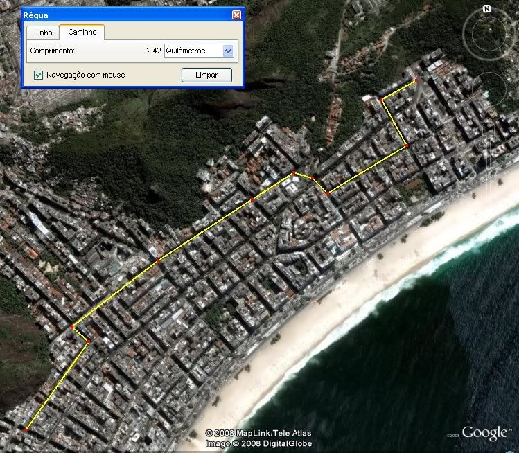The width and height of the screenshot is (519, 453).
Task: Click the Comprimento value 2,42
Action: [154, 51]
